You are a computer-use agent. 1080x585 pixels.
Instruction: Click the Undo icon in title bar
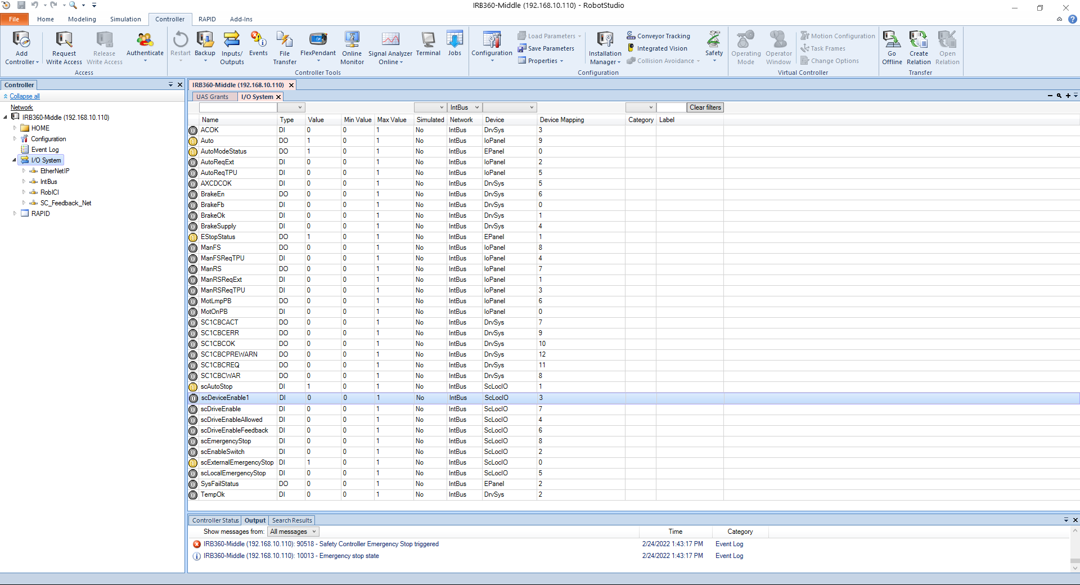35,5
